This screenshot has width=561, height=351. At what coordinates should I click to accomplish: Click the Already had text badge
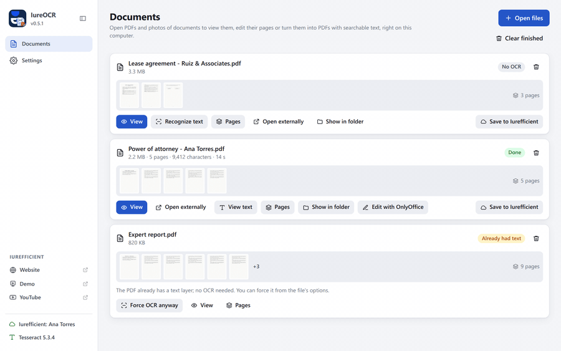pyautogui.click(x=501, y=238)
